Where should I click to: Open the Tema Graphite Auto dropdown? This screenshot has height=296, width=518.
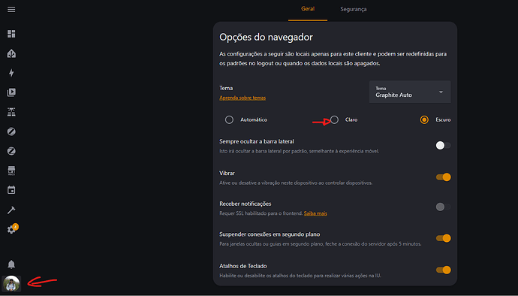click(x=410, y=92)
